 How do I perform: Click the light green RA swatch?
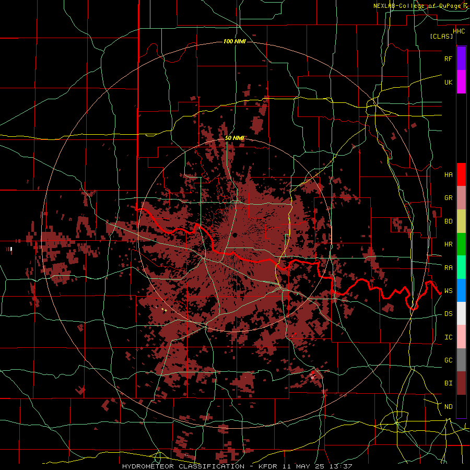tap(461, 267)
